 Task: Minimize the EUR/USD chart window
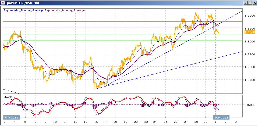246,3
